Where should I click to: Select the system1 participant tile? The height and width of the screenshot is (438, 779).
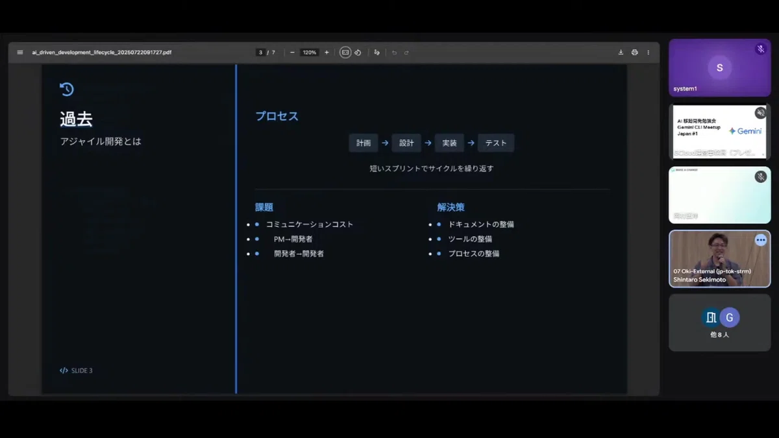(x=719, y=67)
